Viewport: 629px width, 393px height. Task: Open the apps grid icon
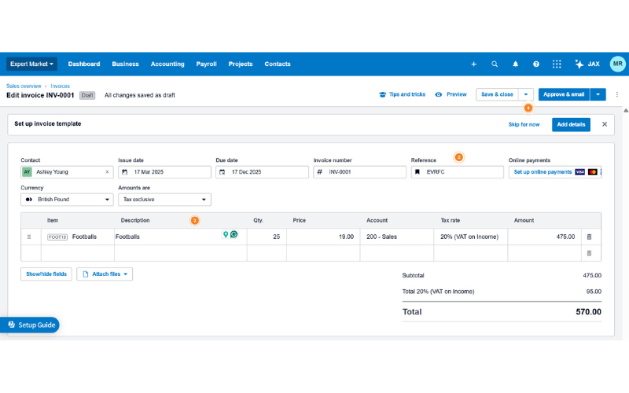coord(557,64)
